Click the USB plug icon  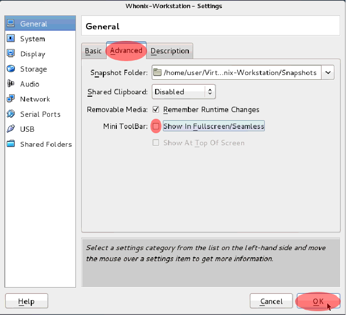(x=11, y=129)
